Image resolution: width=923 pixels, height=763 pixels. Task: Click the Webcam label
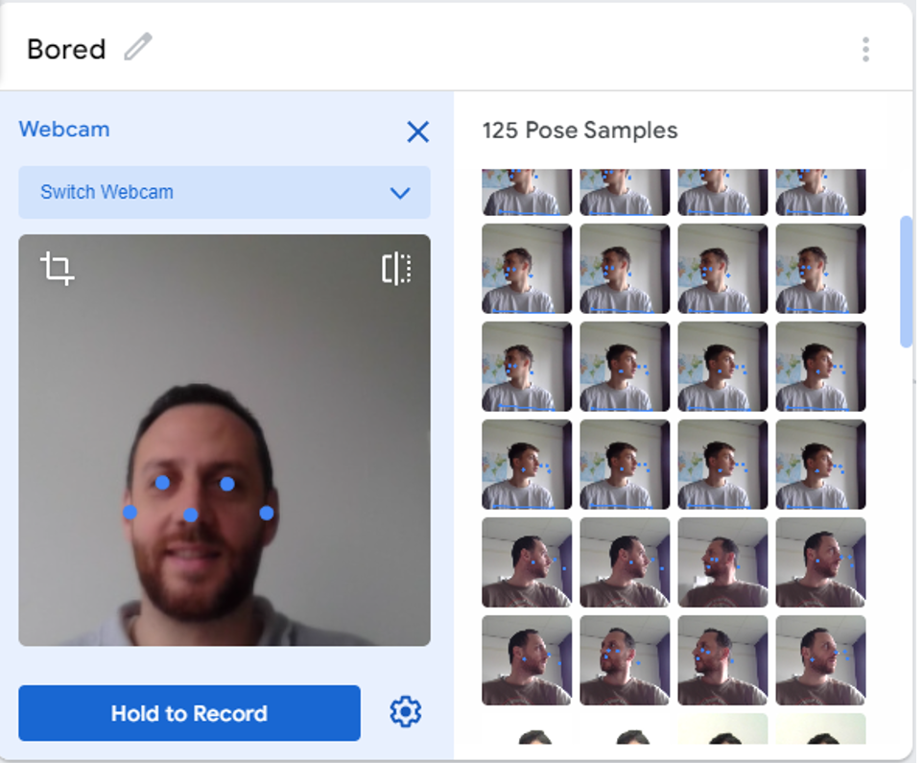pos(64,129)
